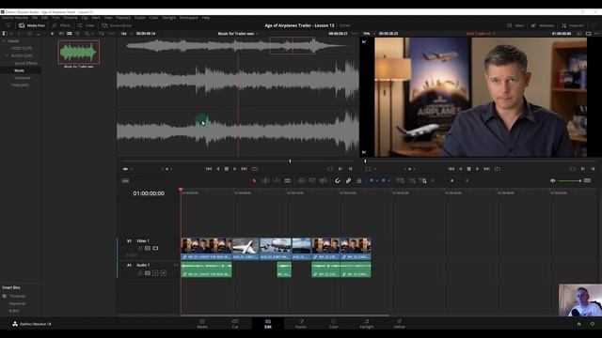Go to last frame in timeline viewer
This screenshot has height=338, width=602.
pyautogui.click(x=487, y=169)
